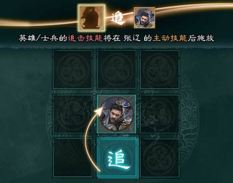Select the silhouette hero portrait at top
The height and width of the screenshot is (183, 233).
(x=92, y=18)
